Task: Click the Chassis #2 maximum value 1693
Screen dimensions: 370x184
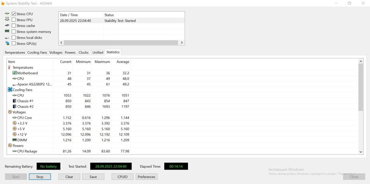Action: coord(105,106)
